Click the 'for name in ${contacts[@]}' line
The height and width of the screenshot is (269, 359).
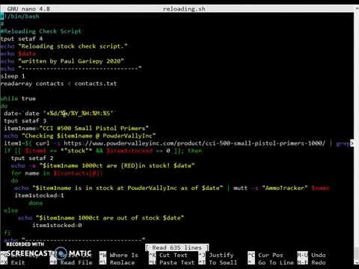(57, 173)
